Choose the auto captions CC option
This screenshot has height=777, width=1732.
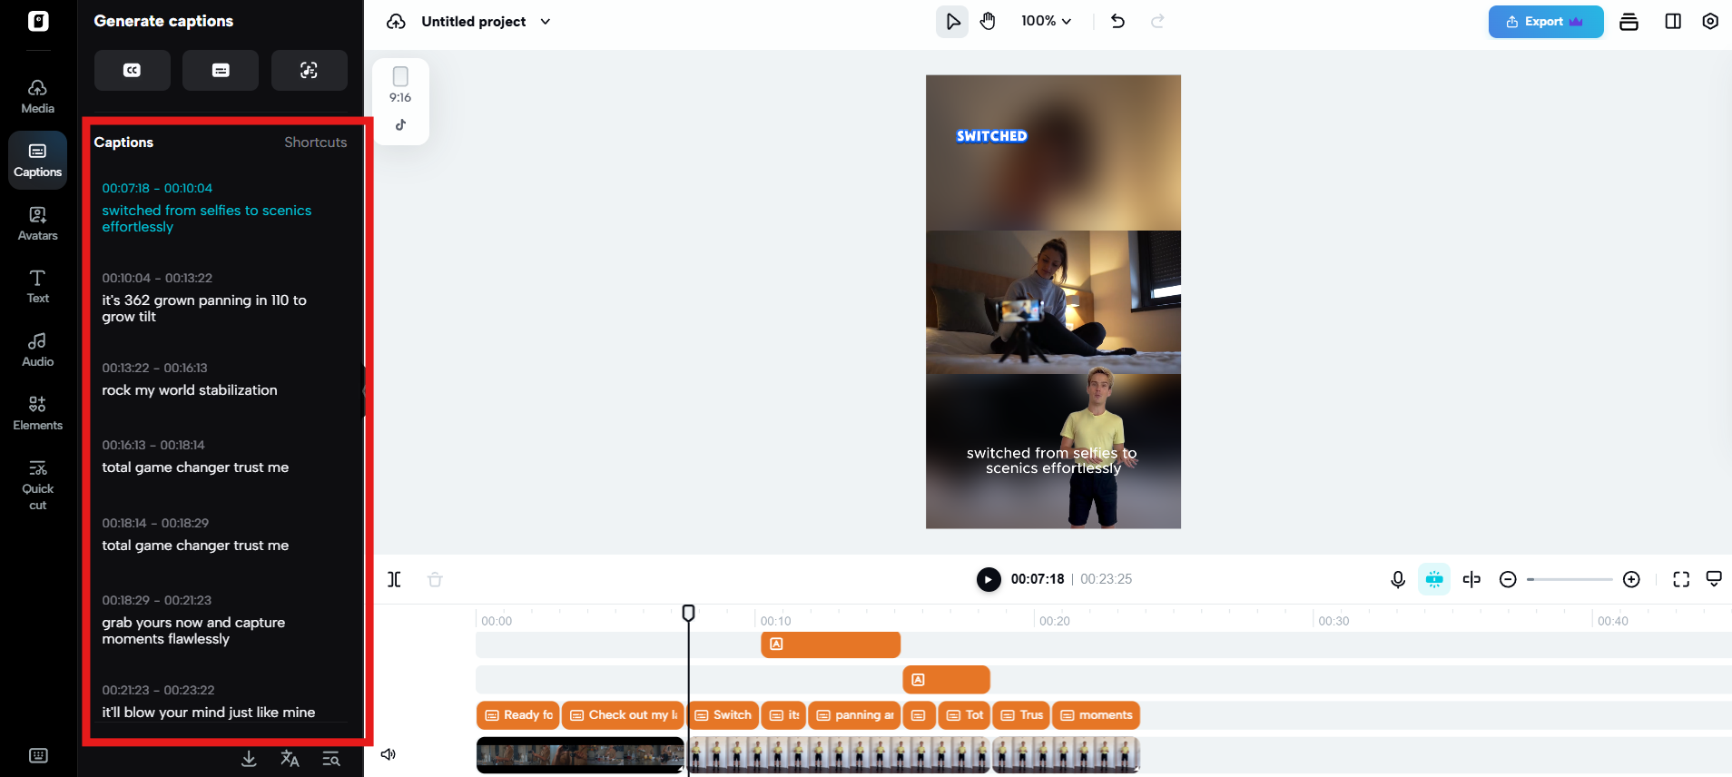133,70
